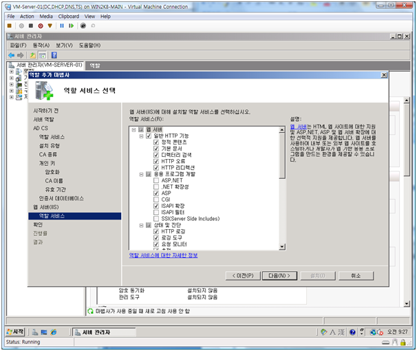The width and height of the screenshot is (417, 351).
Task: Click Server Manager right pane scroll down arrow
Action: (407, 304)
